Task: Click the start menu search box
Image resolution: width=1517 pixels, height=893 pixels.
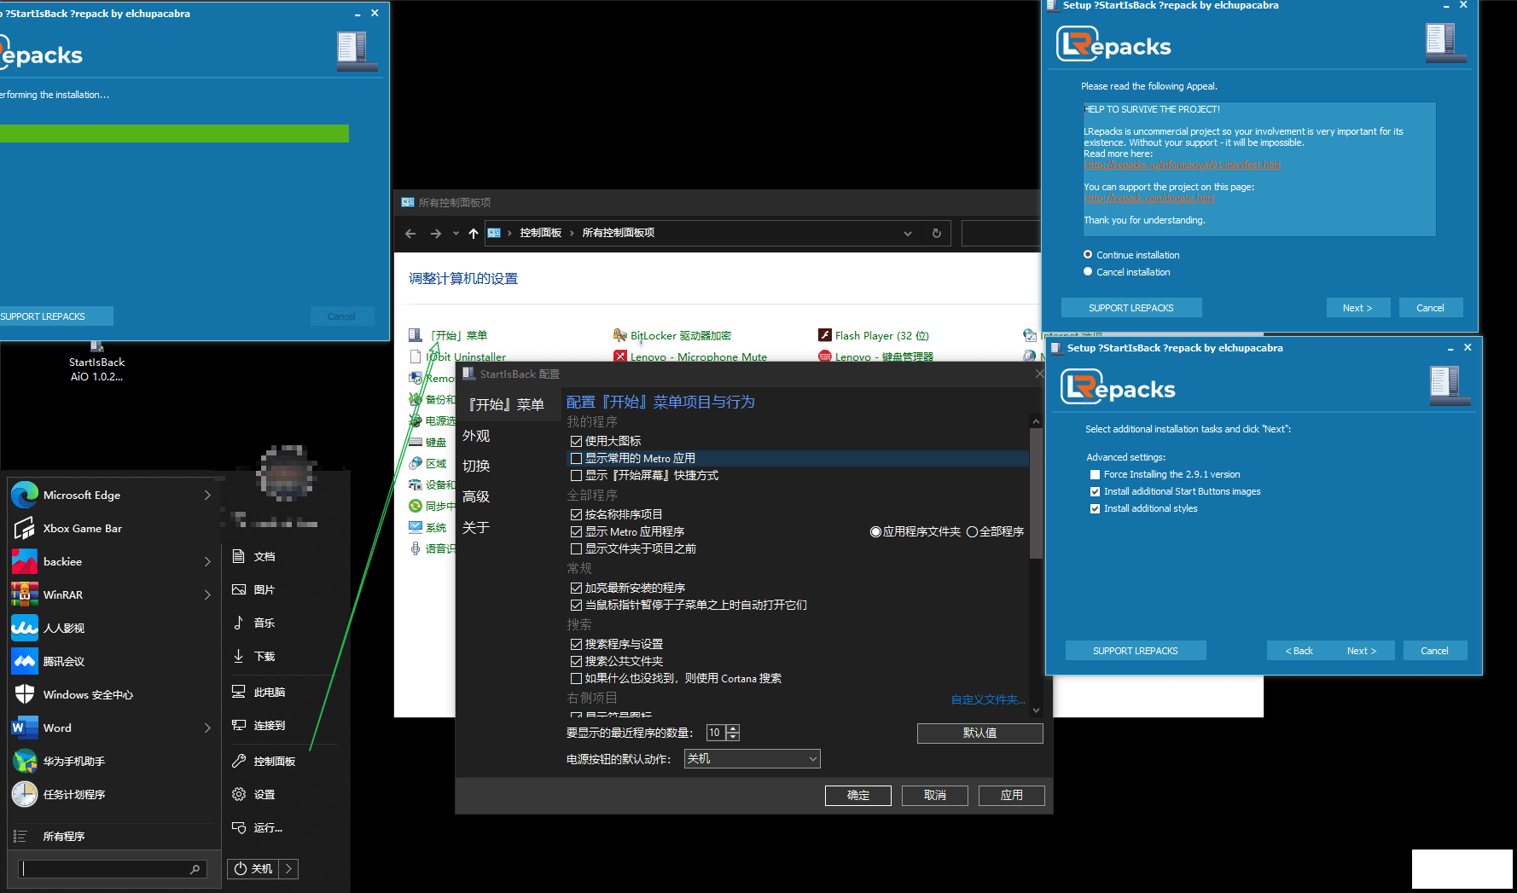Action: click(111, 869)
